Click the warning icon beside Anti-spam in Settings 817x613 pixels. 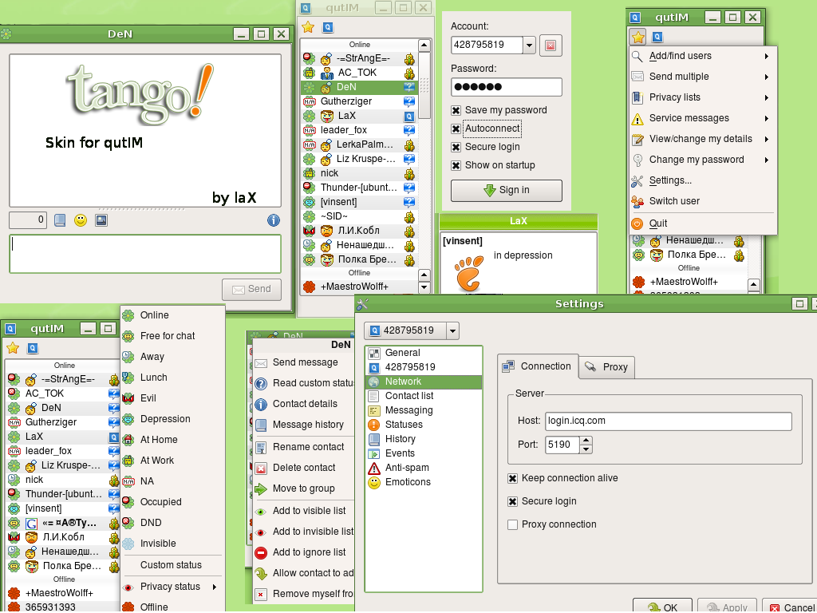coord(373,468)
